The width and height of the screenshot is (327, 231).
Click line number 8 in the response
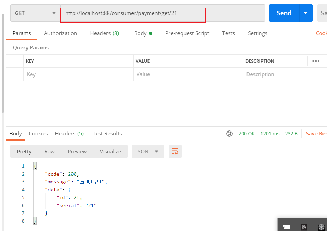coord(23,221)
